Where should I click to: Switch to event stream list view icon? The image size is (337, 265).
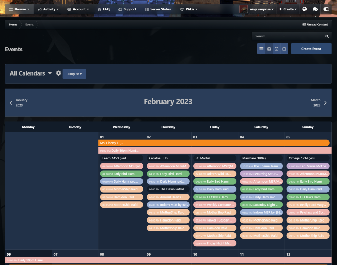(x=262, y=49)
